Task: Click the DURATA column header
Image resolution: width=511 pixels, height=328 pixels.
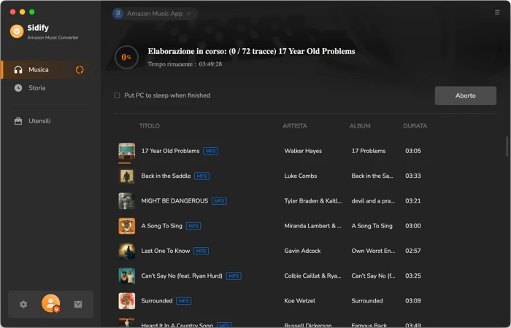Action: [x=415, y=126]
